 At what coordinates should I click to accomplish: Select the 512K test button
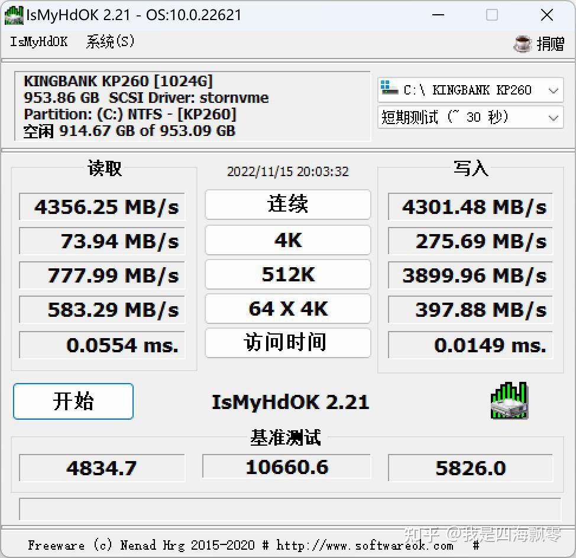pyautogui.click(x=287, y=274)
